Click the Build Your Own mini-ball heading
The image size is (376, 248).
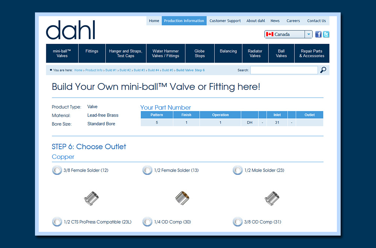(156, 87)
